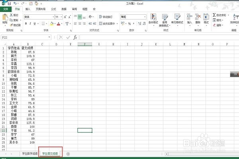Toggle Bold formatting

click(x=26, y=23)
